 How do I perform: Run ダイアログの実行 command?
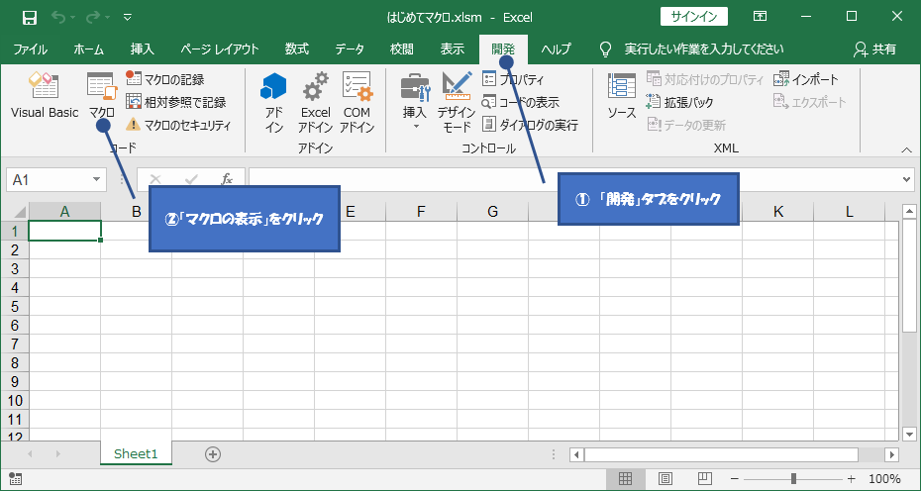[x=531, y=125]
